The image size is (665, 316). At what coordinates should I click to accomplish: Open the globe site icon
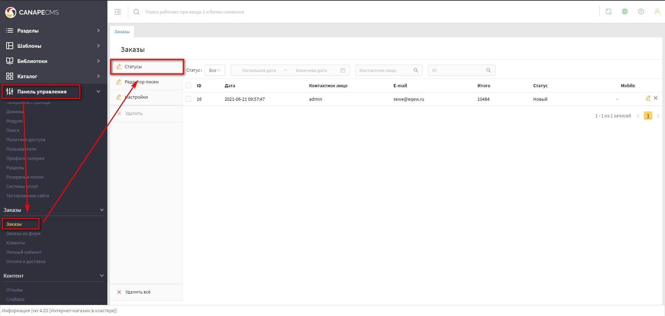point(624,11)
